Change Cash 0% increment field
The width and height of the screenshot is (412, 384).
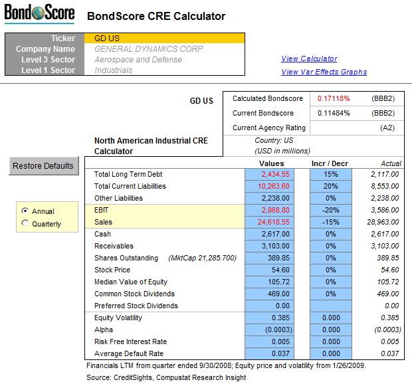click(x=331, y=234)
